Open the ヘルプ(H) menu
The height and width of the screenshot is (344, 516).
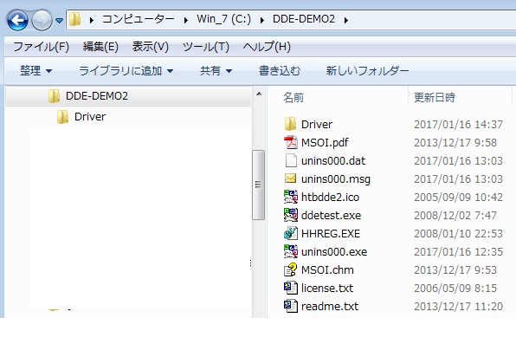click(267, 47)
